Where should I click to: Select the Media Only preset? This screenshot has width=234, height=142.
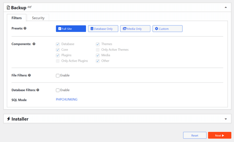[135, 29]
